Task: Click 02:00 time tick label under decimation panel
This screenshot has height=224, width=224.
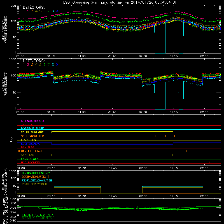Action: click(143, 196)
